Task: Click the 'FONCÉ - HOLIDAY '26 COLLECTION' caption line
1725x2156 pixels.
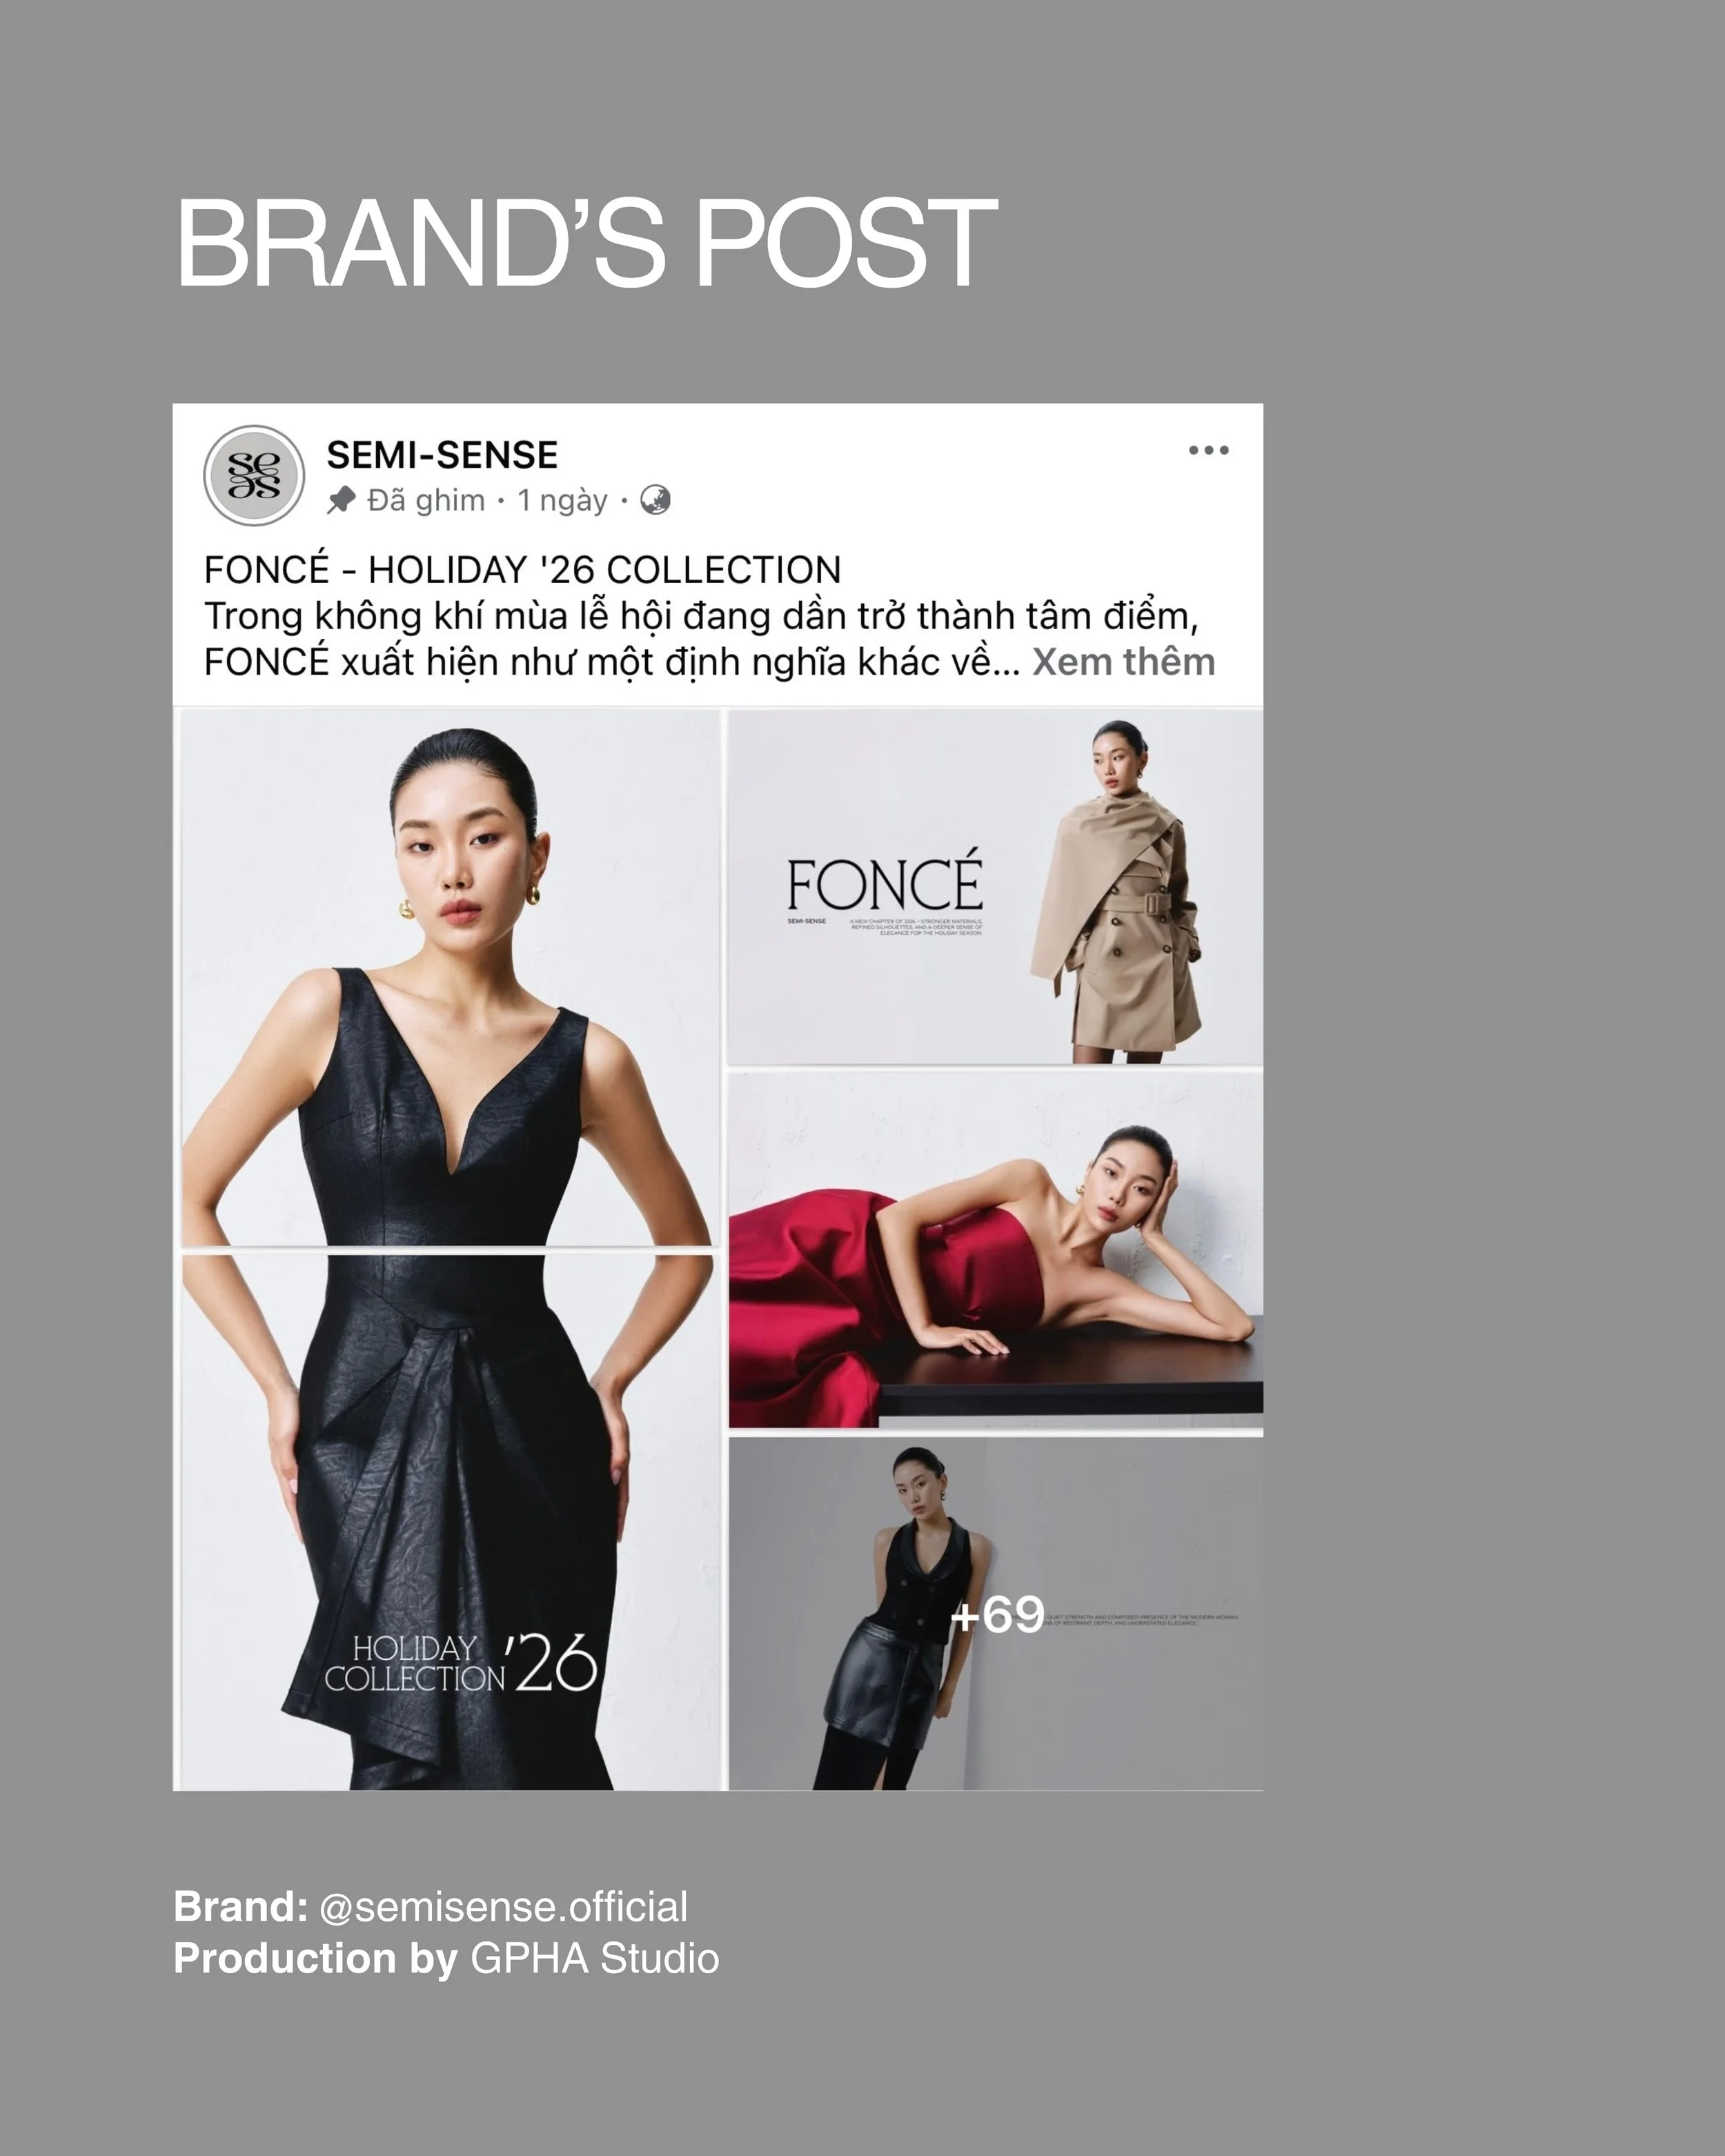Action: [522, 570]
